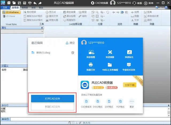Click 专业技术支持 feature

(x=129, y=67)
